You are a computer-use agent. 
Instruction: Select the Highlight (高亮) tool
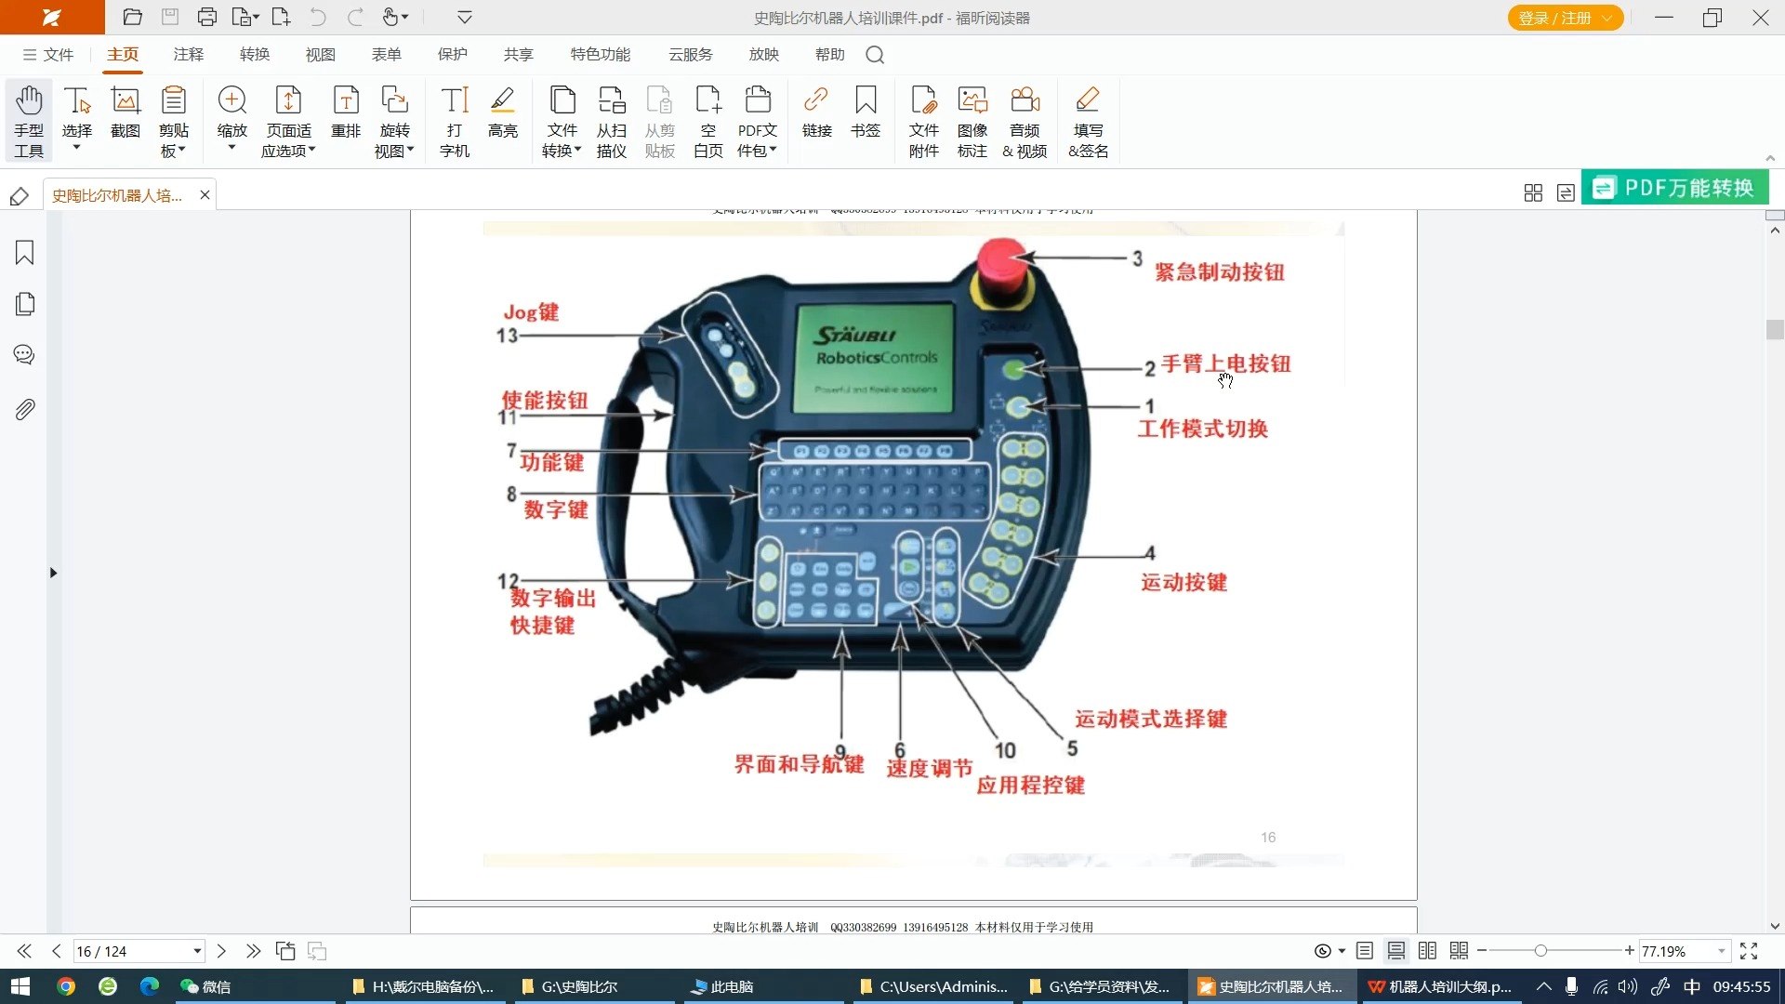pyautogui.click(x=503, y=113)
